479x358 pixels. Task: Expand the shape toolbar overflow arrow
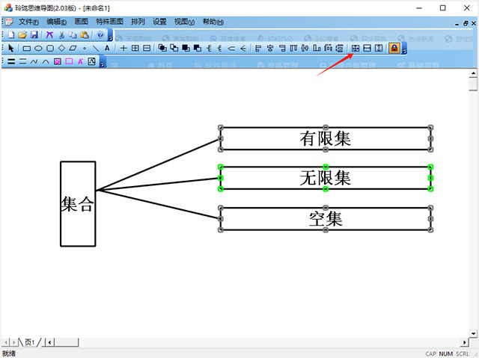[x=404, y=49]
